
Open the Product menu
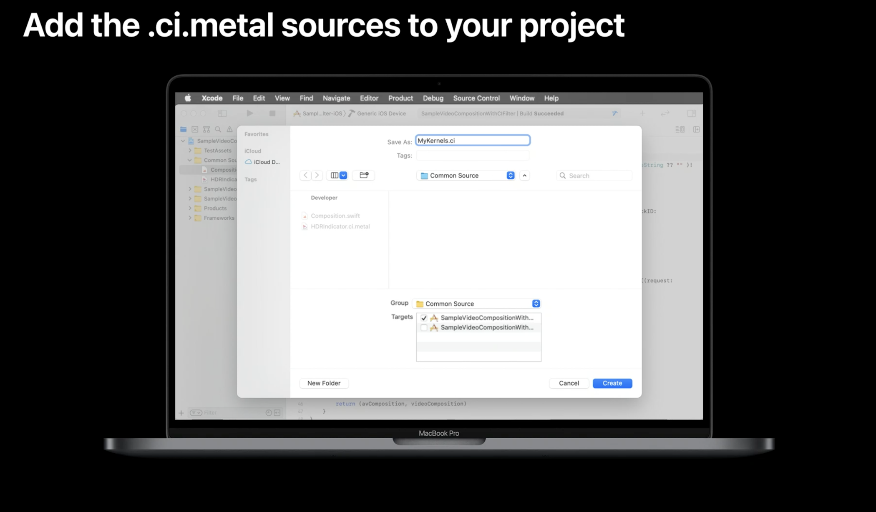pyautogui.click(x=400, y=98)
